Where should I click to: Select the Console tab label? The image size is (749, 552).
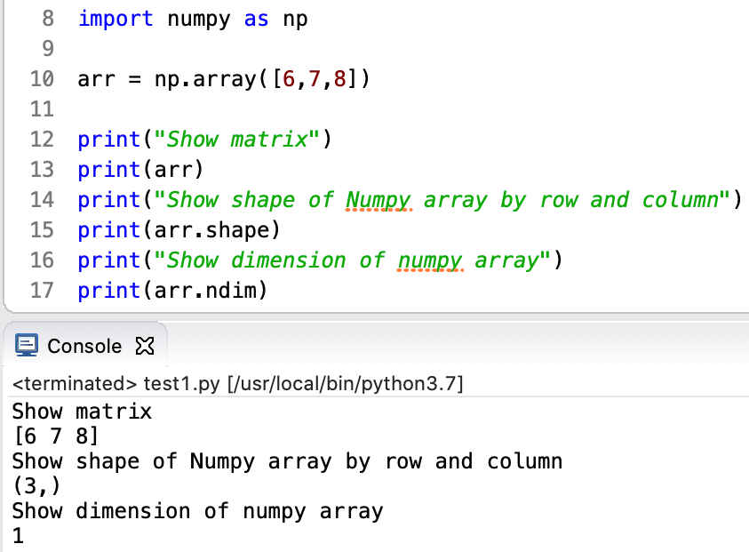coord(84,346)
